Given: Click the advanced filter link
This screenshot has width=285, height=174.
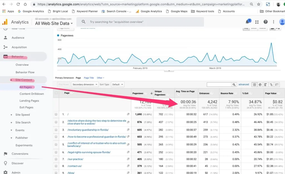Looking at the screenshot, I should [x=244, y=84].
